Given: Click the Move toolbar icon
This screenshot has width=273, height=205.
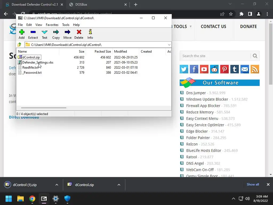Looking at the screenshot, I should (67, 34).
